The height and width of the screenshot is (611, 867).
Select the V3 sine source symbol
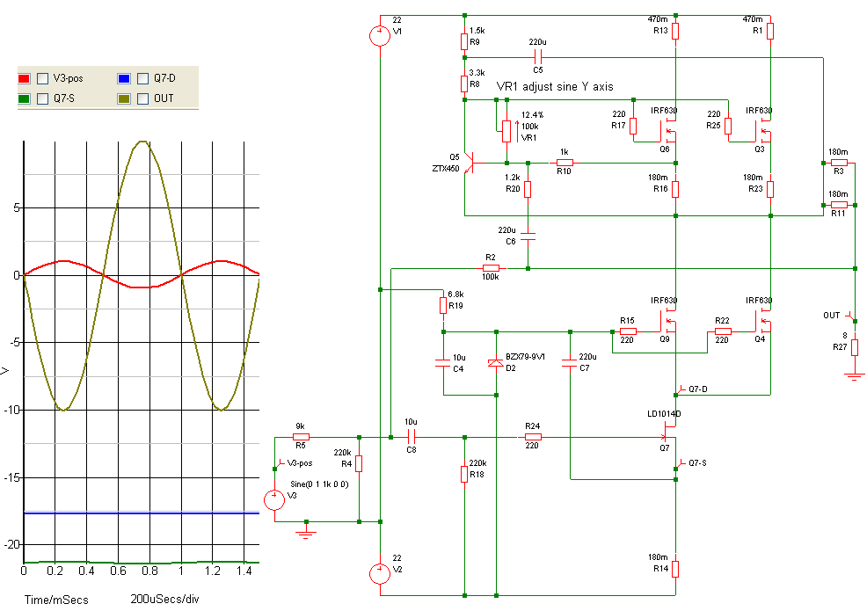pyautogui.click(x=274, y=500)
